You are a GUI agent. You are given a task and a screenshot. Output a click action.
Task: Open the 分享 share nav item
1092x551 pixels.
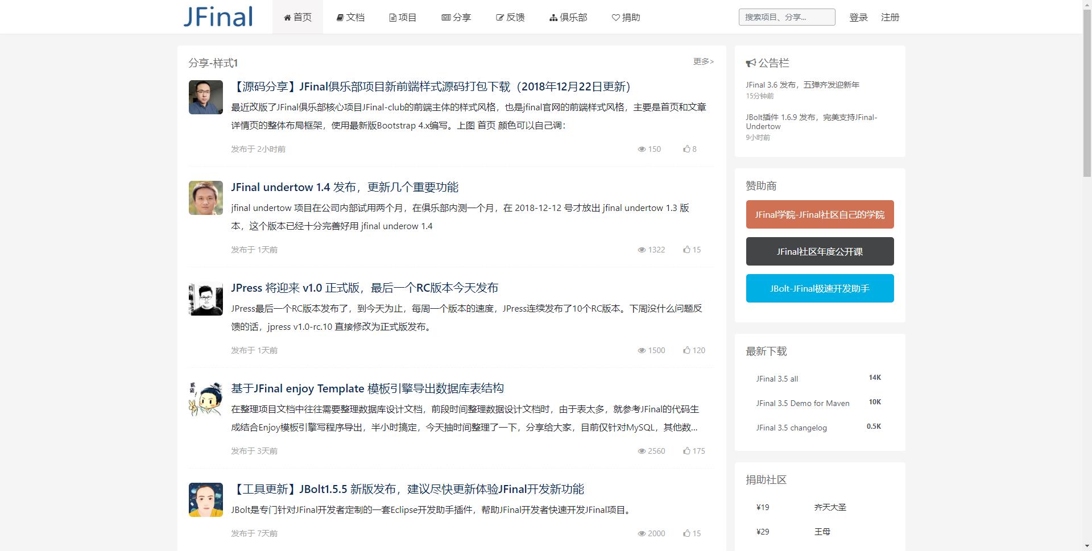pyautogui.click(x=456, y=17)
